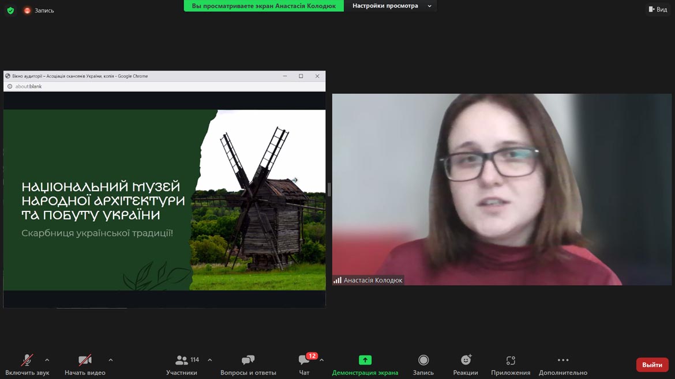This screenshot has width=675, height=379.
Task: Maximize the shared Chrome window
Action: (301, 76)
